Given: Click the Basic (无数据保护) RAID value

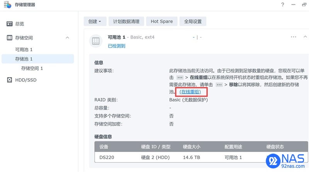Looking at the screenshot, I should (x=188, y=100).
